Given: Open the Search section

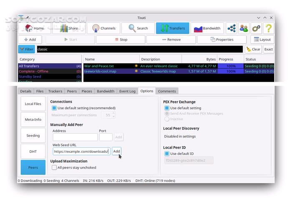Looking at the screenshot, I should (138, 28).
